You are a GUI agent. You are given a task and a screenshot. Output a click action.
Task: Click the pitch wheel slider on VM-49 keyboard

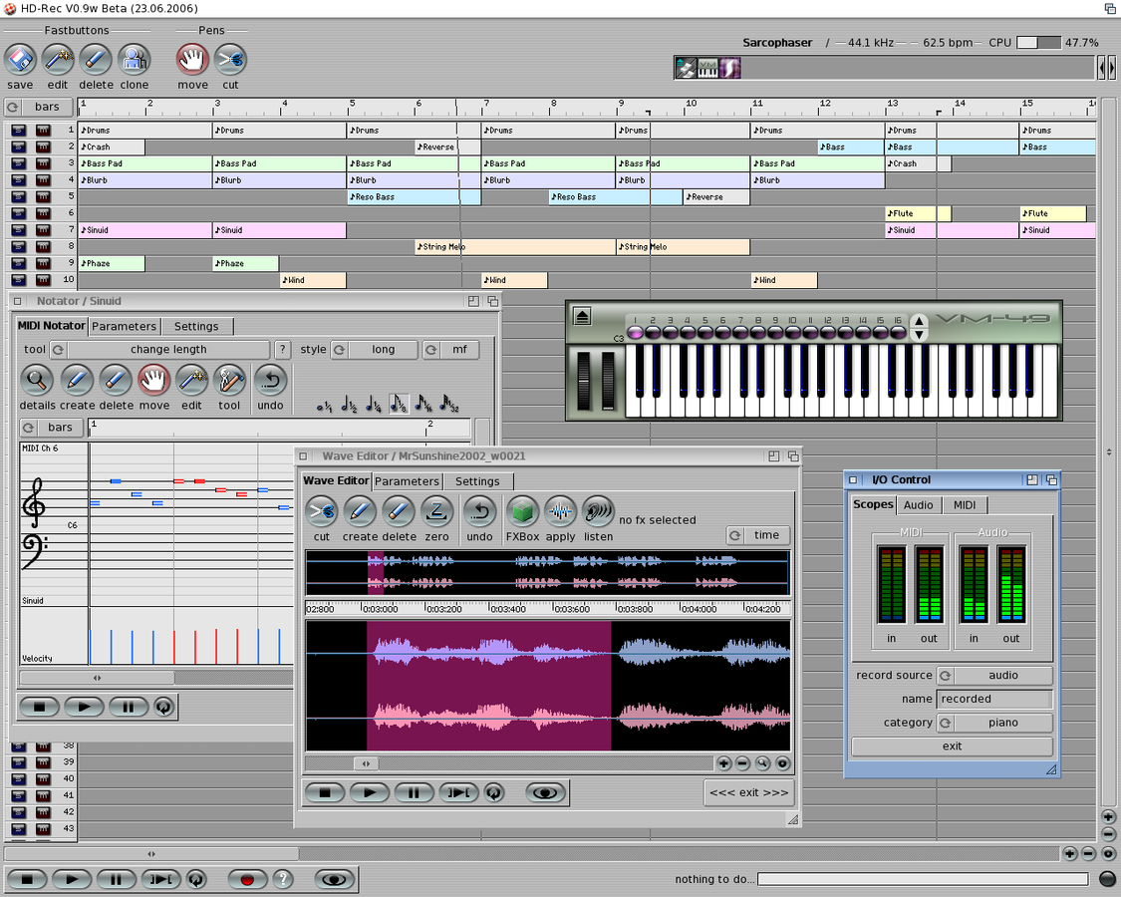pyautogui.click(x=584, y=380)
